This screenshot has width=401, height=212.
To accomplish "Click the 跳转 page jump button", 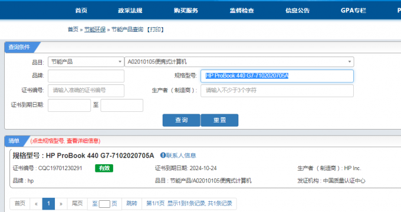I will (132, 204).
